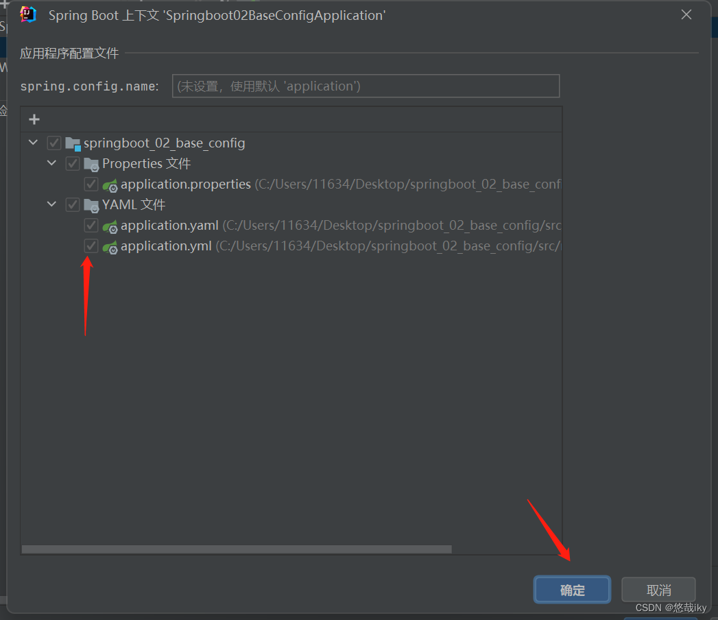
Task: Toggle the application.yml checkbox
Action: pos(91,246)
